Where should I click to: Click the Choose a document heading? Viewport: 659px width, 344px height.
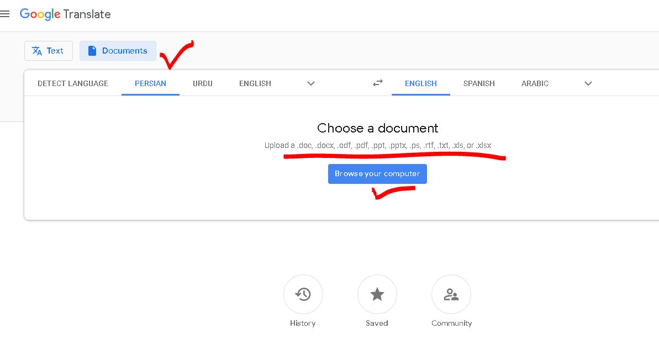point(377,128)
